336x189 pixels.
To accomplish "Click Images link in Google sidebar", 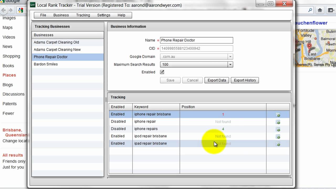I will click(9, 18).
